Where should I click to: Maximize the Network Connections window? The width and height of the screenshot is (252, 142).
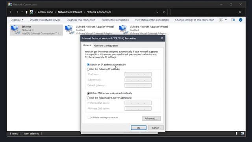pyautogui.click(x=231, y=4)
